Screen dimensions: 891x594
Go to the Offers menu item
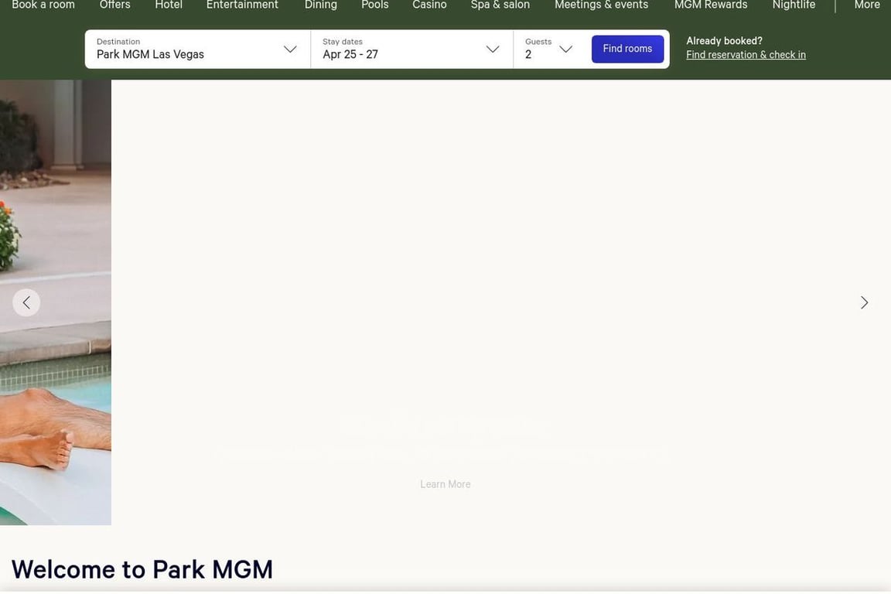114,5
